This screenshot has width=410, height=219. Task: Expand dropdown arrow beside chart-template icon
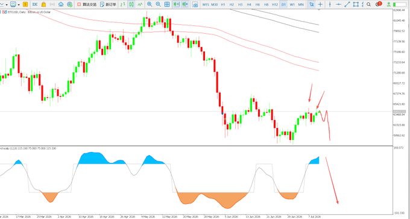click(19, 5)
